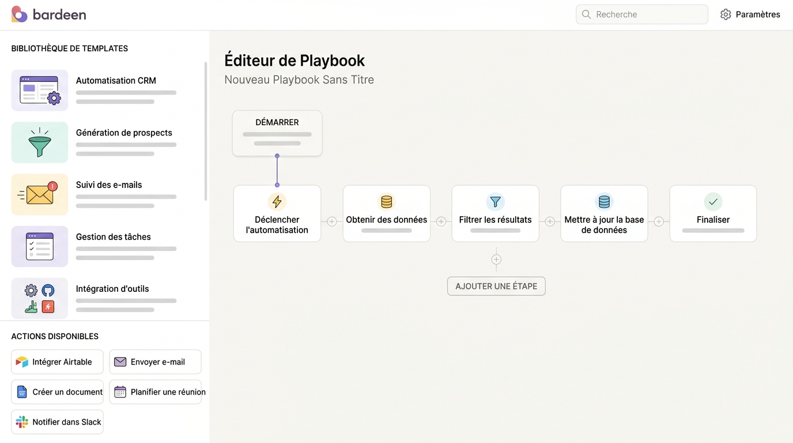
Task: Click the Notifier dans Slack action button
Action: [57, 422]
